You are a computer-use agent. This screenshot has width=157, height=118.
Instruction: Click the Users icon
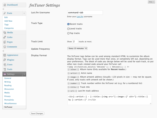point(5,64)
